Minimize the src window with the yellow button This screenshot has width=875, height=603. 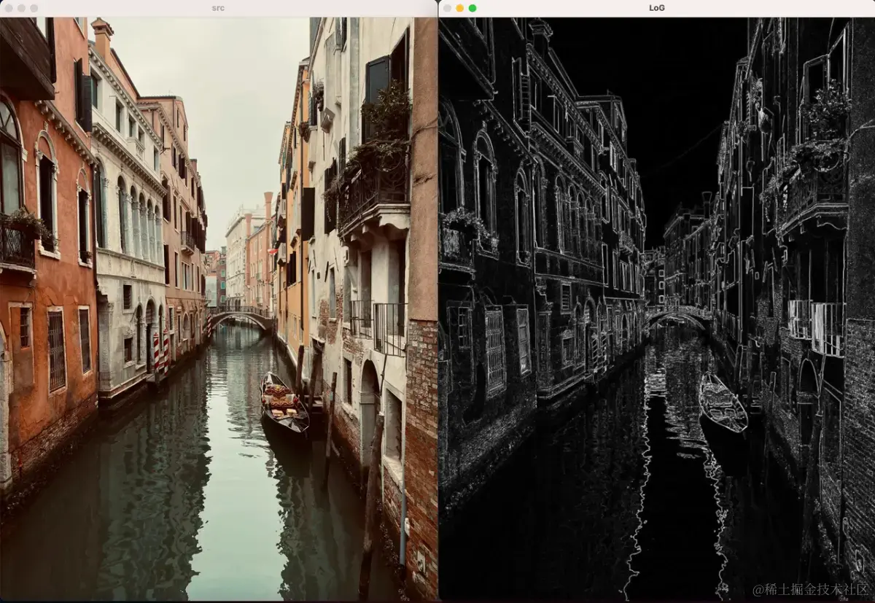point(21,8)
